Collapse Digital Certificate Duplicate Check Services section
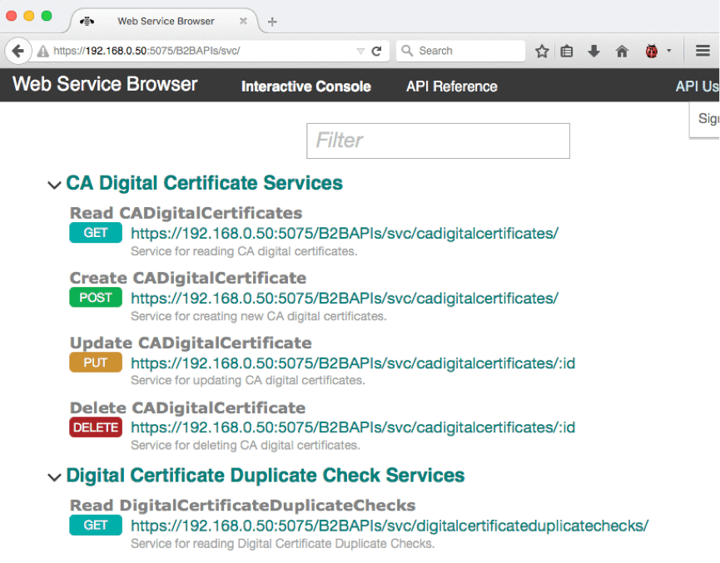Image resolution: width=720 pixels, height=563 pixels. 54,477
